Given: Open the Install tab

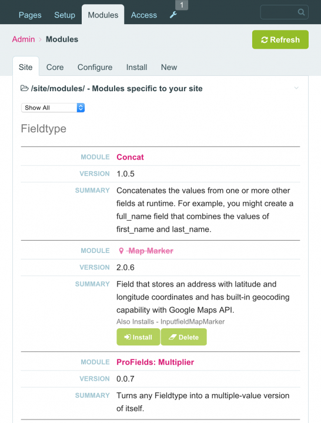Looking at the screenshot, I should tap(136, 67).
